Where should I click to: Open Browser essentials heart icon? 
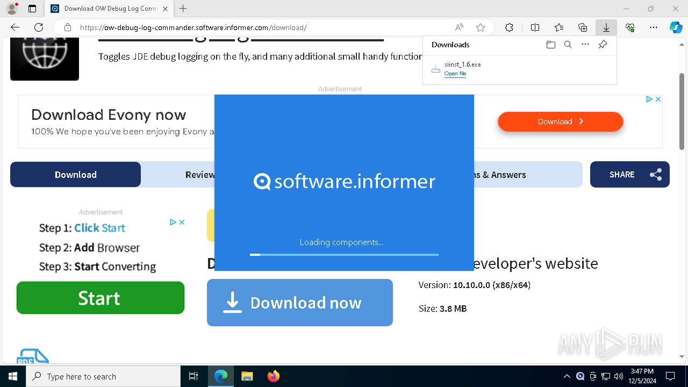tap(630, 27)
